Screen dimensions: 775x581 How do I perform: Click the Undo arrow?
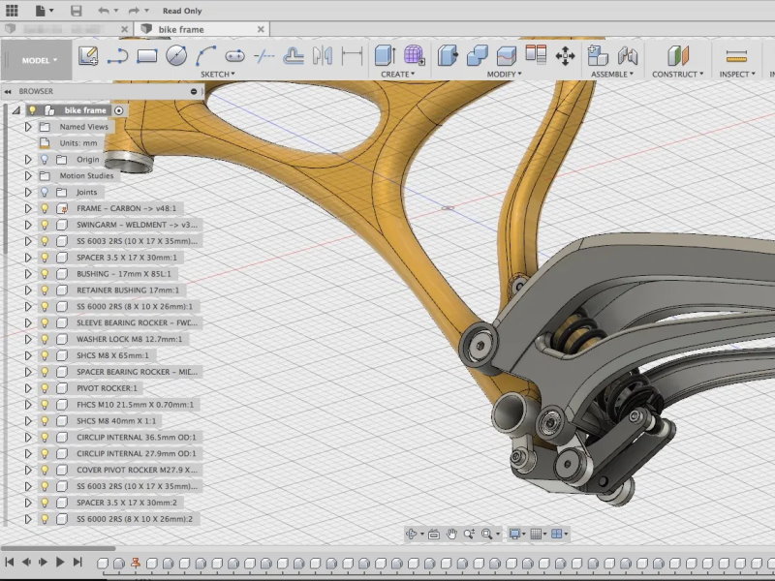pos(104,11)
